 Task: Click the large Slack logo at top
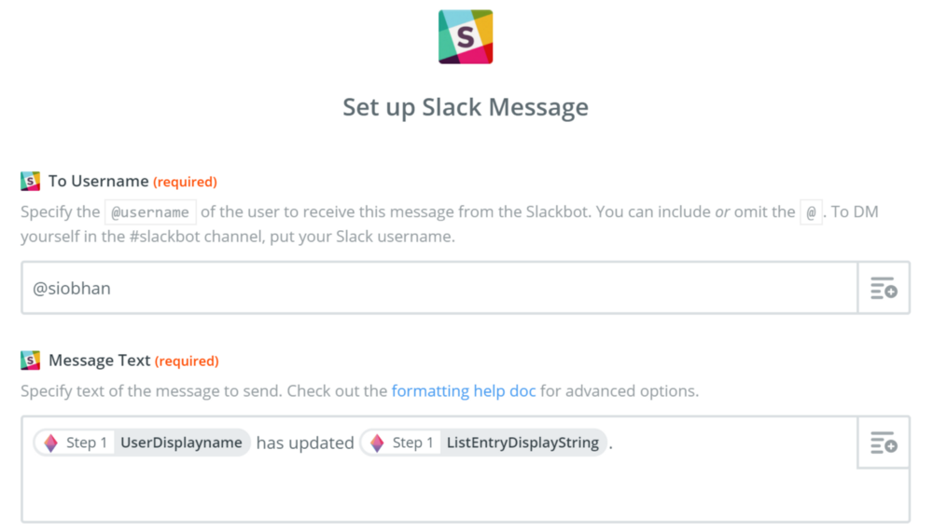pyautogui.click(x=466, y=37)
